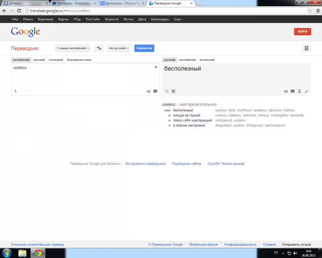The width and height of the screenshot is (322, 258).
Task: Open the 'Ещё' menu in the top bar
Action: click(x=179, y=19)
